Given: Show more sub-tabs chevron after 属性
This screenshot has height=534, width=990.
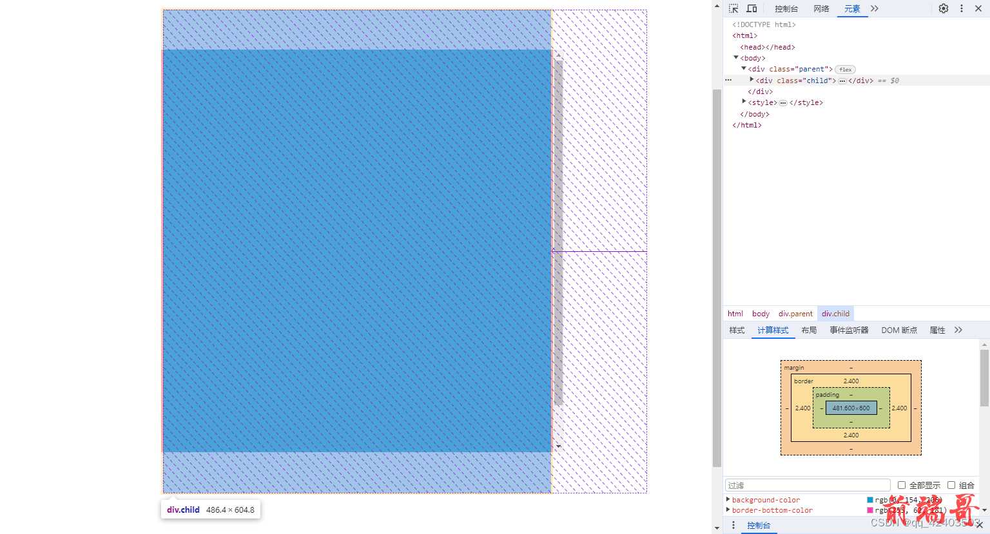Looking at the screenshot, I should pyautogui.click(x=958, y=330).
